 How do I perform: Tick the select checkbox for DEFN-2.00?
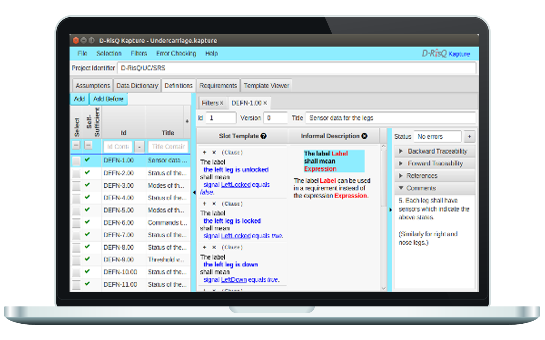[76, 173]
